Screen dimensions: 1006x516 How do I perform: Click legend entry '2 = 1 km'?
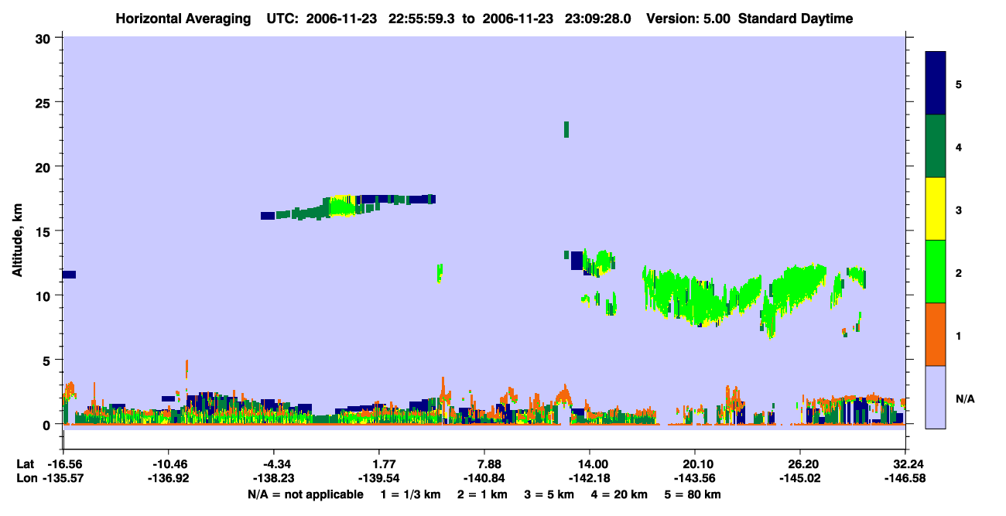point(483,494)
